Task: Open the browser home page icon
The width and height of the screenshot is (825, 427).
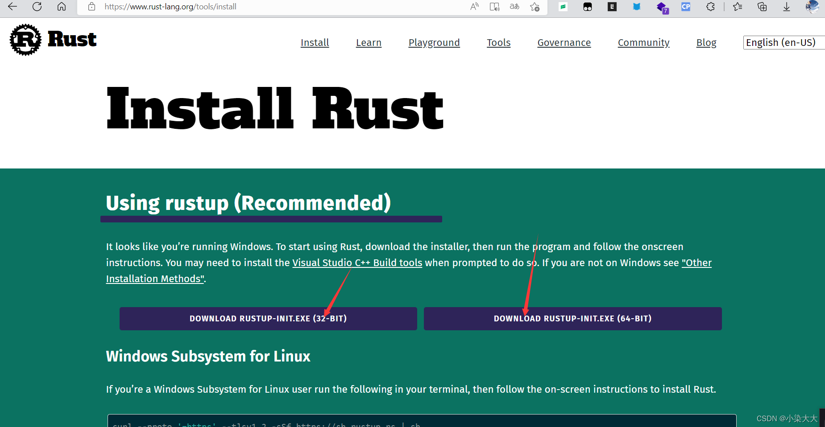Action: tap(62, 7)
